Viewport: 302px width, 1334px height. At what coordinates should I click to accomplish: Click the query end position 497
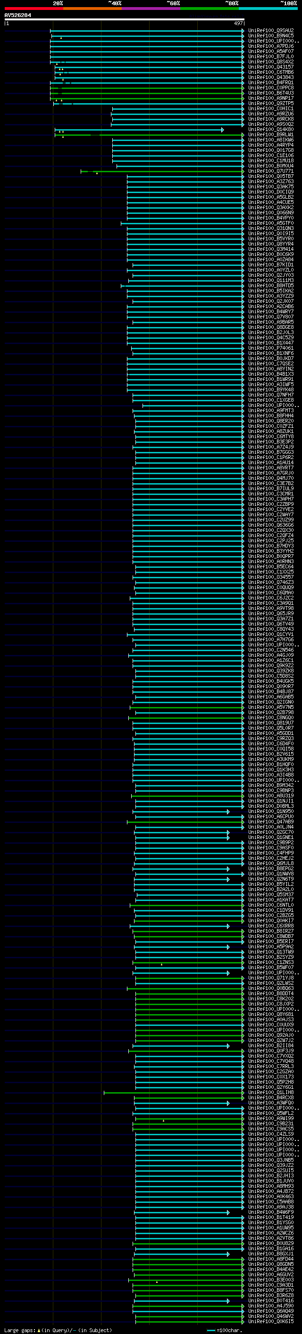(238, 23)
